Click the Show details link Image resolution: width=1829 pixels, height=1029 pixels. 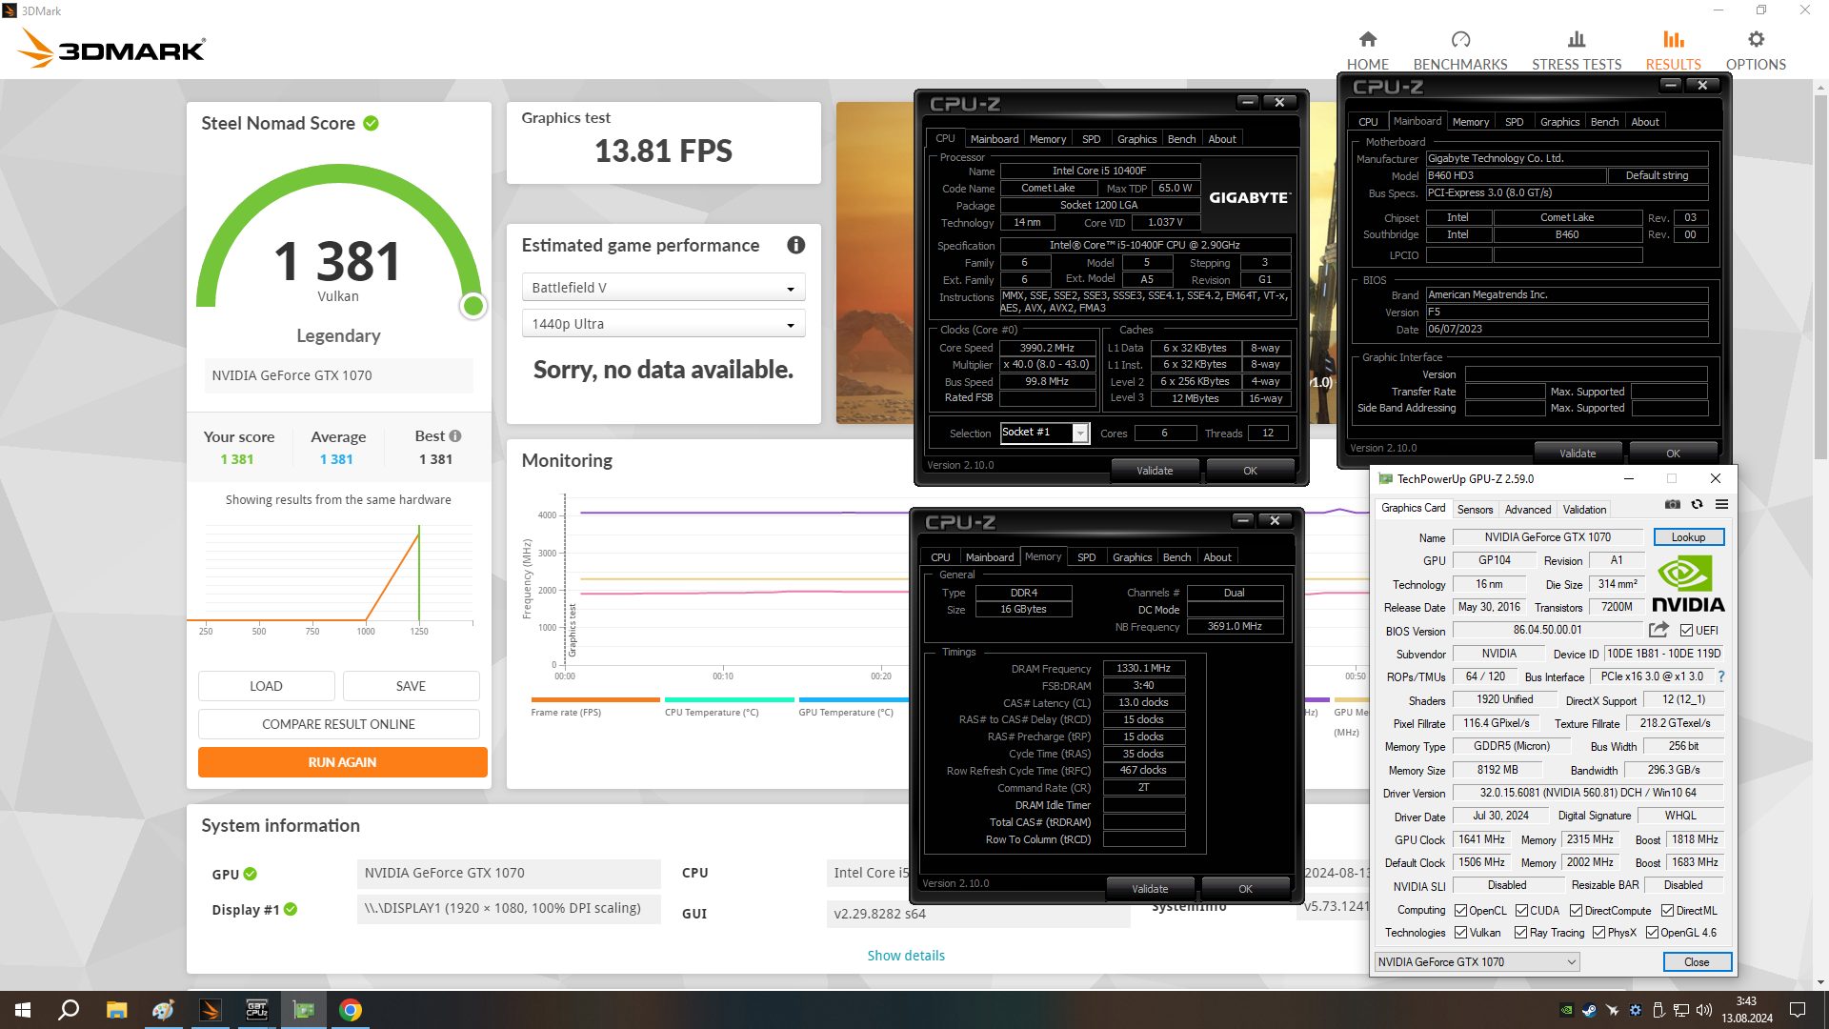pos(906,955)
